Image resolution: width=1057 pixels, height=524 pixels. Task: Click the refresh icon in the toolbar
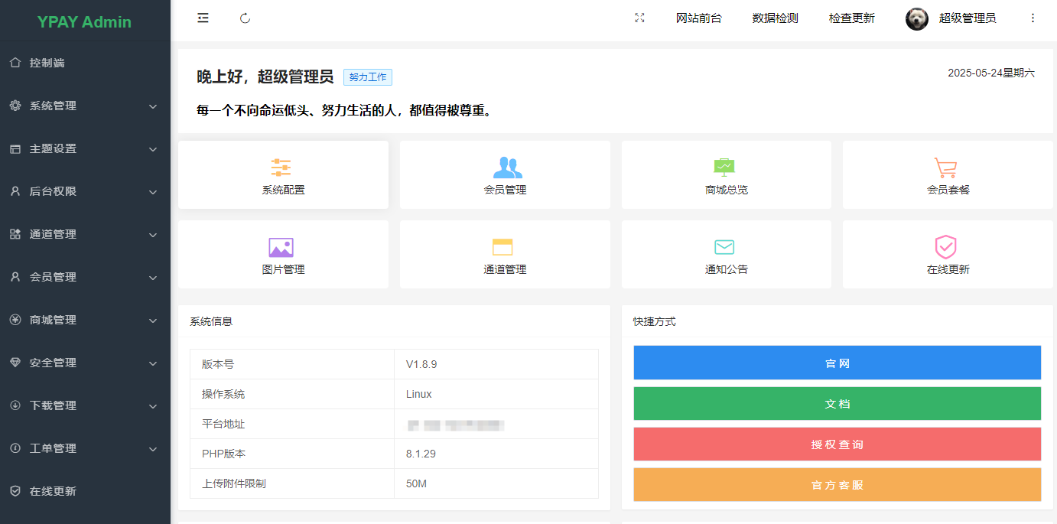(x=245, y=18)
